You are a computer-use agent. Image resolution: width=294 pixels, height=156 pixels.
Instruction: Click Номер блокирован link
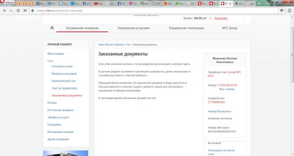point(220,111)
